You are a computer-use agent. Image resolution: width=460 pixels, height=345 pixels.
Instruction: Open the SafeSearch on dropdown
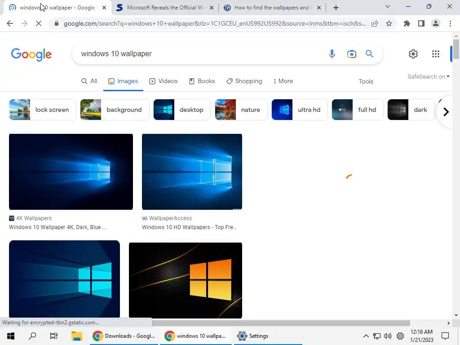[x=428, y=76]
